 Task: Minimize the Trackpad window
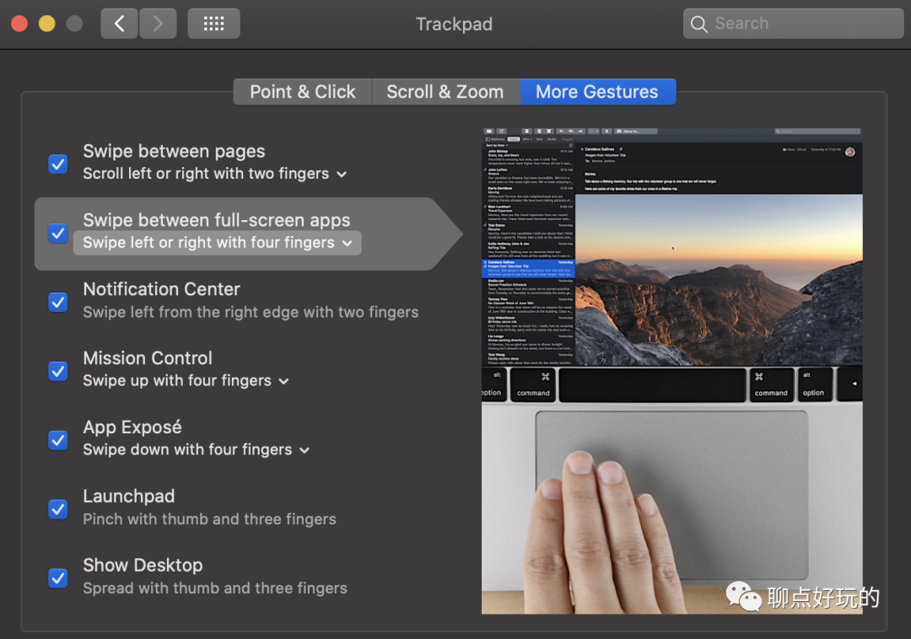tap(47, 24)
